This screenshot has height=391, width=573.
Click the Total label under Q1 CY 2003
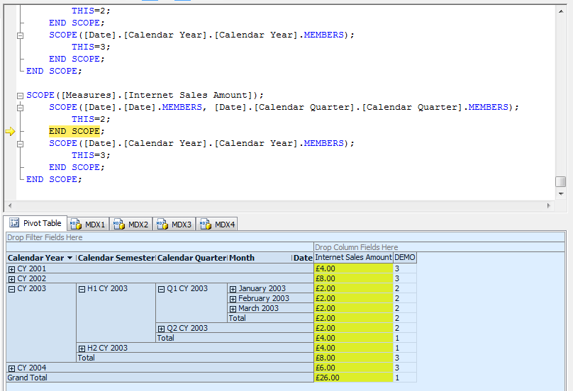click(270, 318)
